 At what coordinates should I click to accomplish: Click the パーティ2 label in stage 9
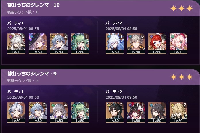(x=114, y=92)
